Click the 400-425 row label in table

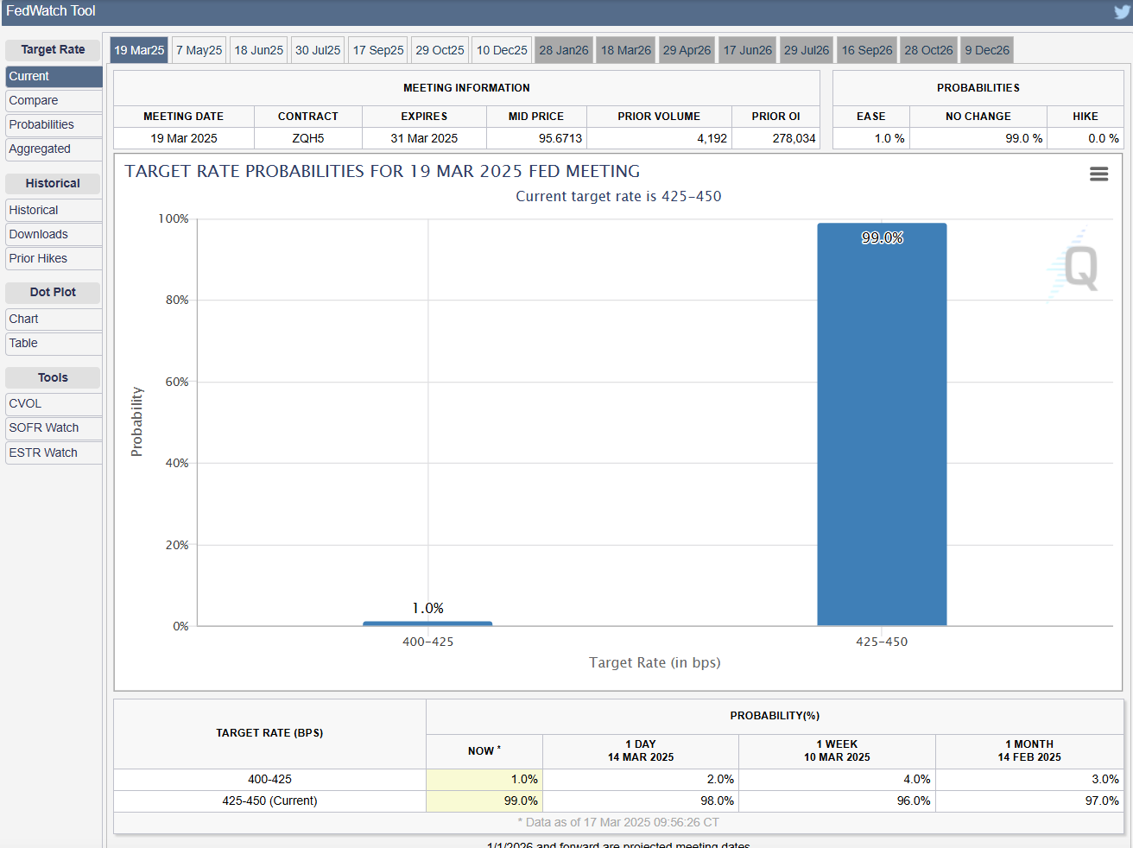tap(269, 779)
